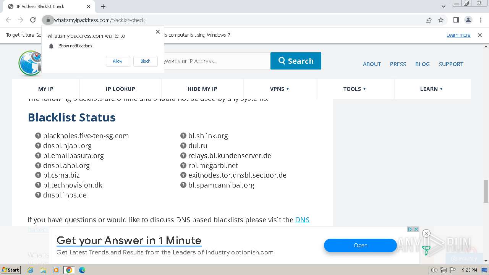
Task: Click the status icon beside dnsbl.ahbl.org
Action: point(38,165)
